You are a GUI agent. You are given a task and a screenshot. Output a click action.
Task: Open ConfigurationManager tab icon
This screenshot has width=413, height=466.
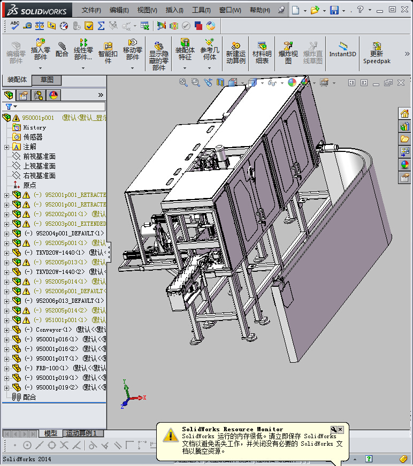click(x=39, y=95)
